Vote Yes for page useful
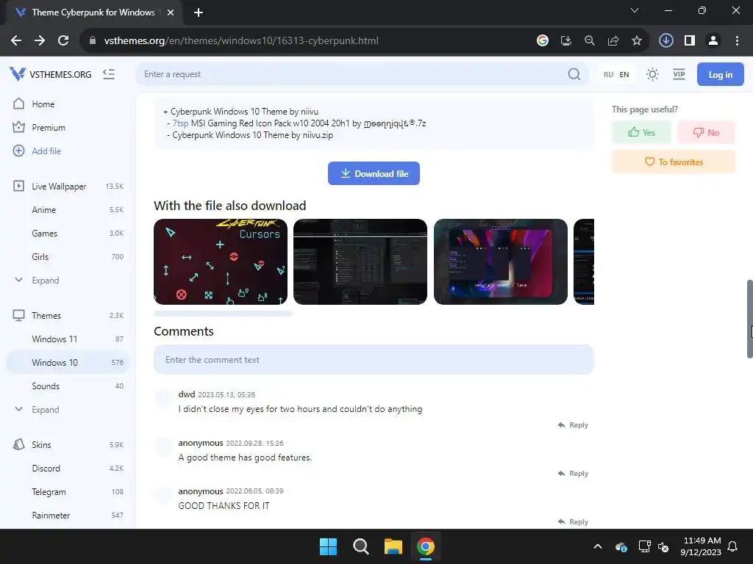 click(x=641, y=132)
